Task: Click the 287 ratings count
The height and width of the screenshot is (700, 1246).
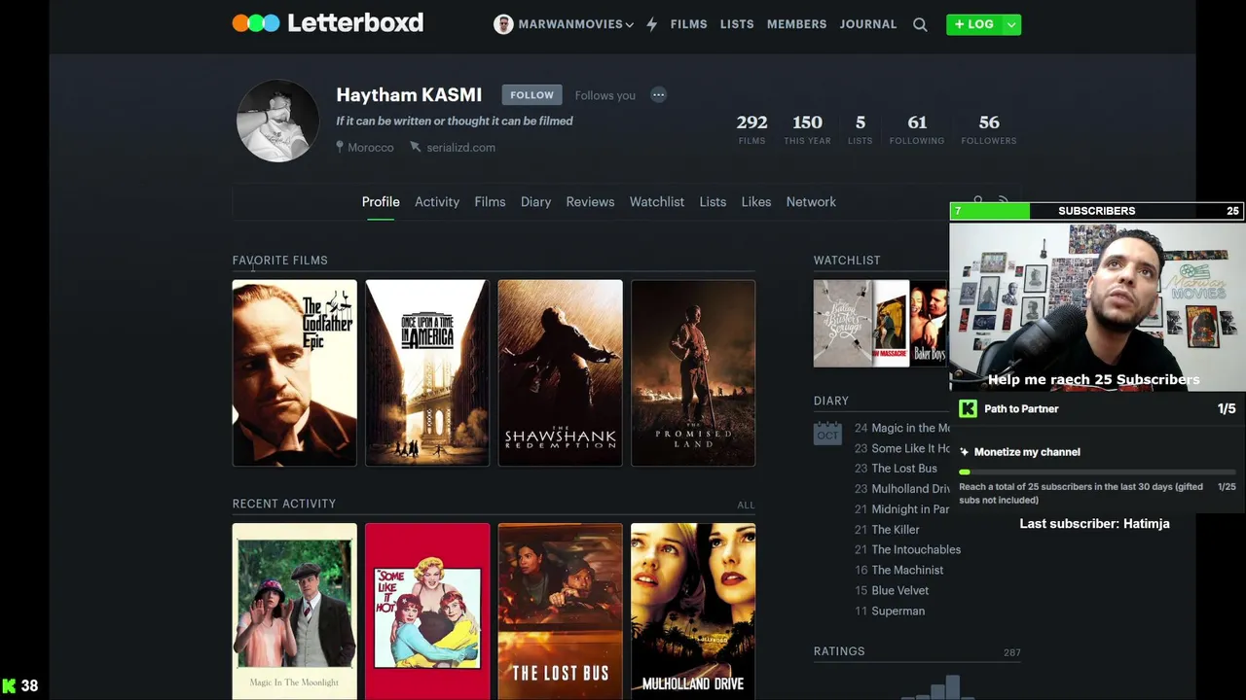Action: pos(1012,652)
